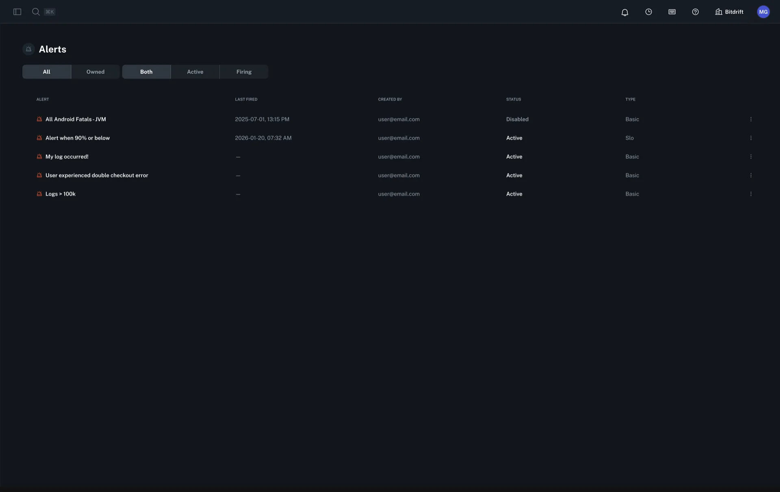
Task: Click the search magnifier icon
Action: (36, 12)
